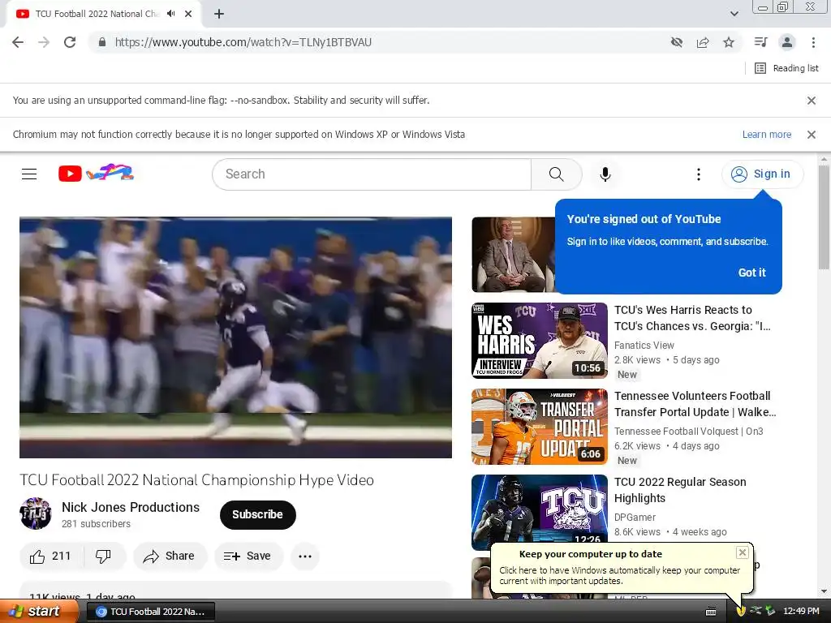The width and height of the screenshot is (831, 623).
Task: Click the yellow shield security tray icon
Action: 741,612
